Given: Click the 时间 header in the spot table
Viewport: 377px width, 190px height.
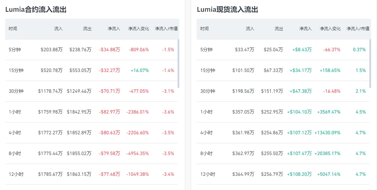Looking at the screenshot, I should 204,29.
